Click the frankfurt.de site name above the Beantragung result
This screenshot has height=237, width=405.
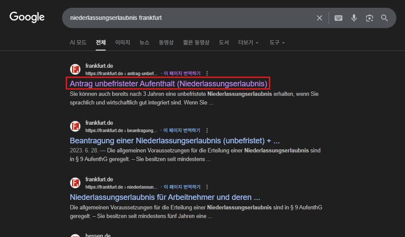click(x=99, y=123)
